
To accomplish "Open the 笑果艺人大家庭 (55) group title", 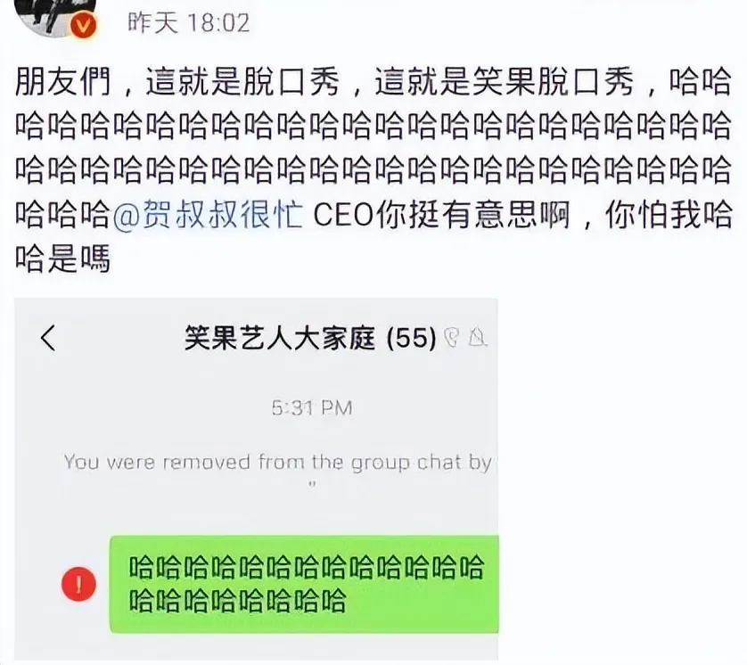I will pyautogui.click(x=310, y=338).
